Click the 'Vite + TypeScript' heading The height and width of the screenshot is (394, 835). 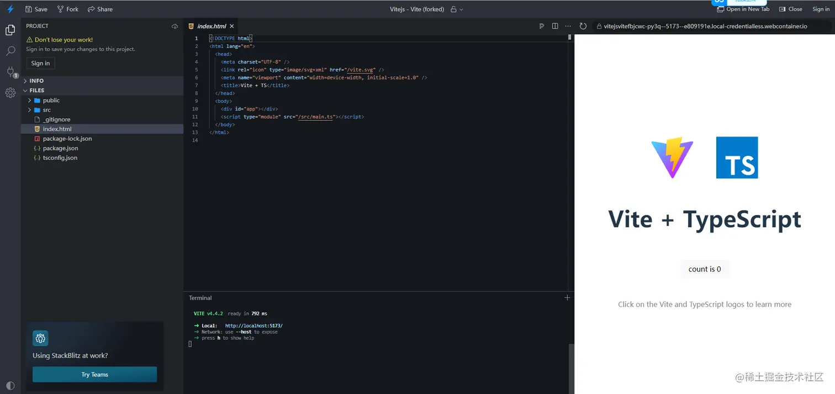click(705, 219)
